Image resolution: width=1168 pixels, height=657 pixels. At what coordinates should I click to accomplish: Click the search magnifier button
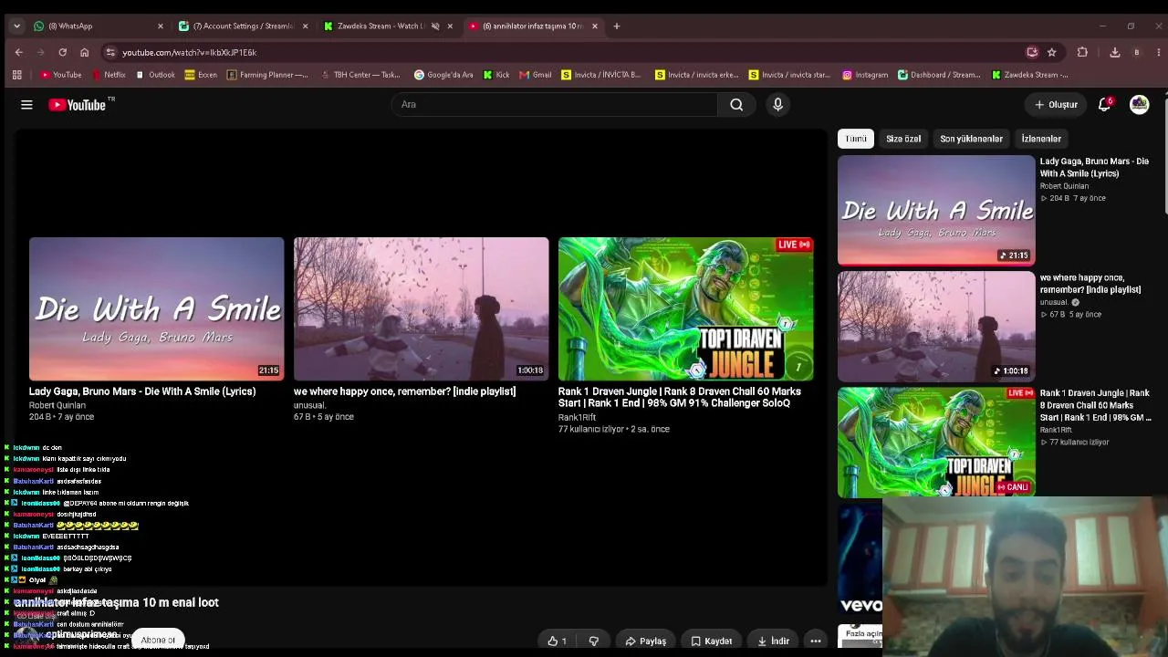tap(736, 105)
